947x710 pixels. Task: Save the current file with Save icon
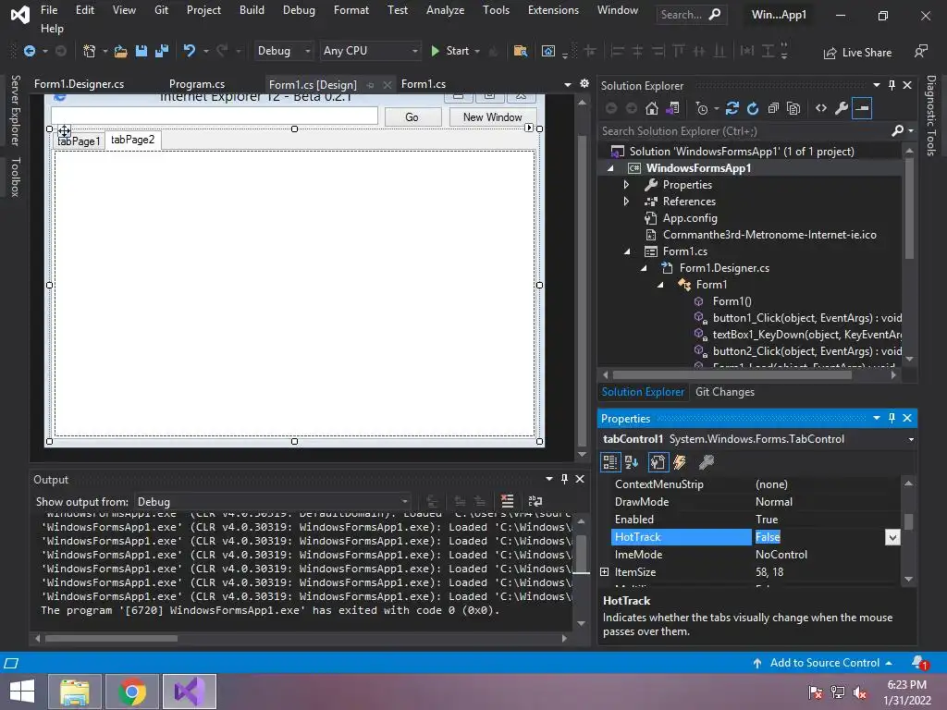click(x=141, y=52)
